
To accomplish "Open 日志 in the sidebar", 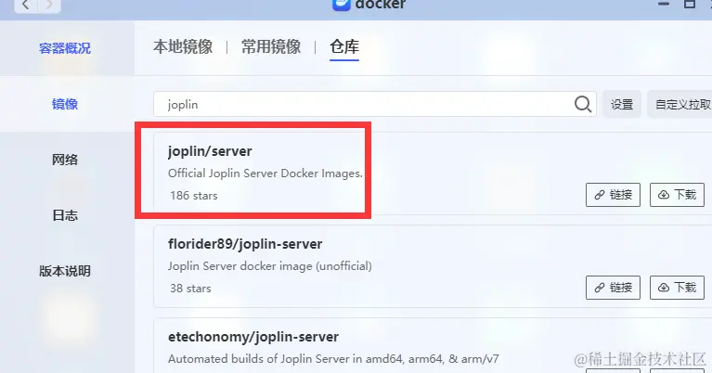I will point(65,215).
